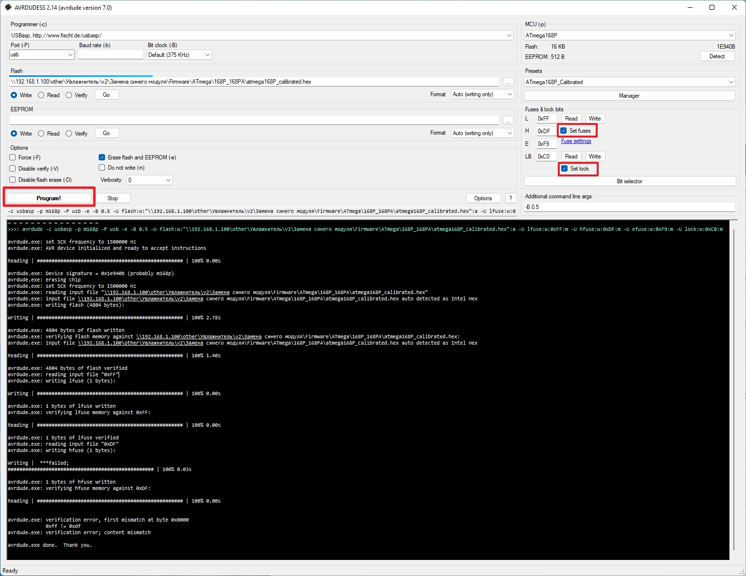Click the Writing ***failed; console line
This screenshot has width=746, height=576.
[38, 463]
